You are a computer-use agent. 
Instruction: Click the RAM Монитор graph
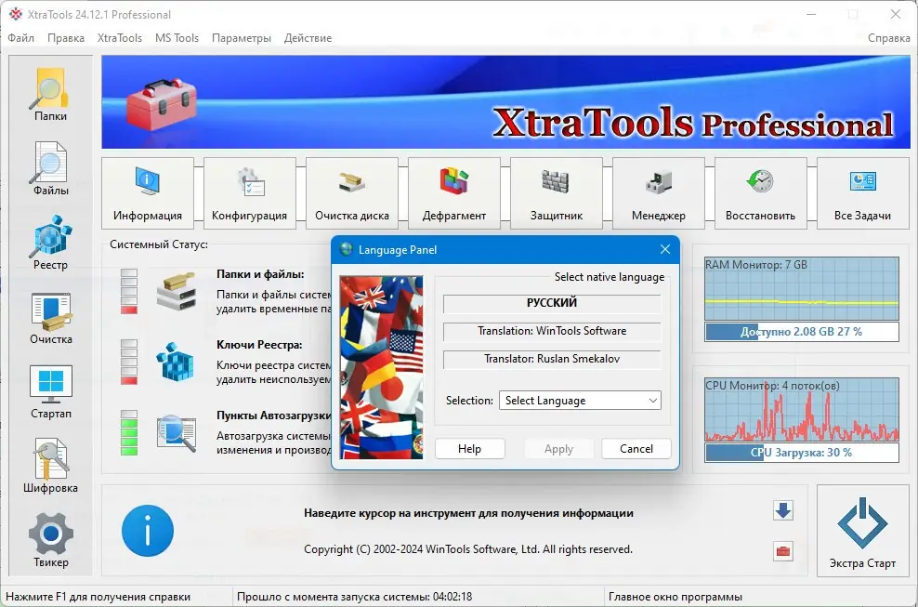802,288
